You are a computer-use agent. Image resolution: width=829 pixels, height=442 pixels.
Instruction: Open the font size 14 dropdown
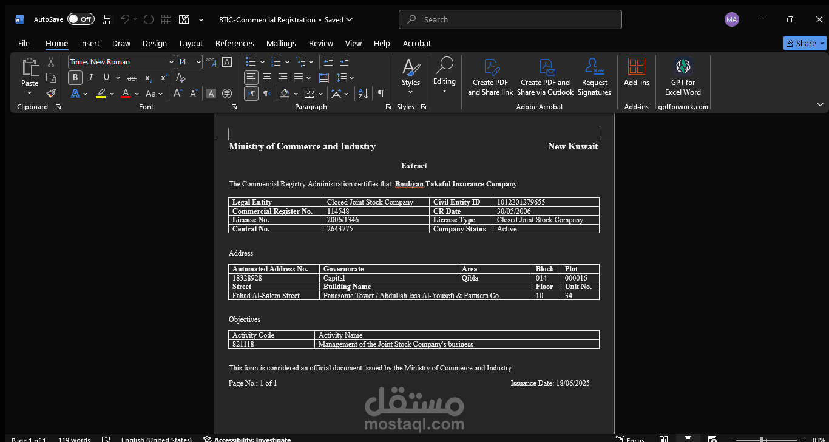(x=198, y=62)
